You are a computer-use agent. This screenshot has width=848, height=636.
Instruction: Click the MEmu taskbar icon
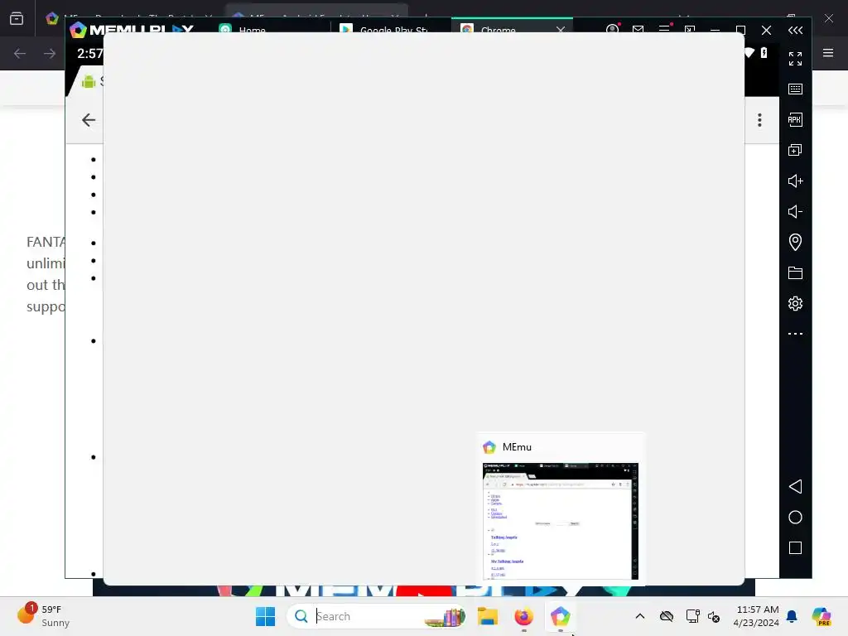(561, 616)
